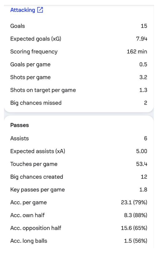Click the Acc. per game label
The width and height of the screenshot is (161, 258).
point(29,202)
